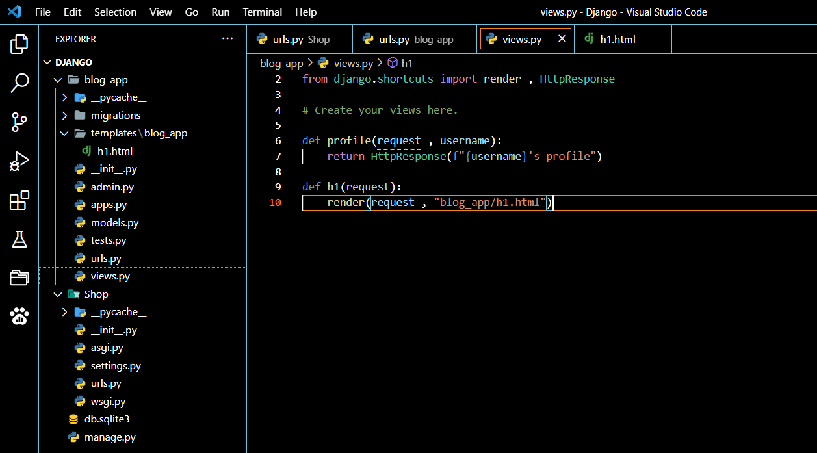Open the Testing flask view
This screenshot has width=817, height=453.
pos(19,239)
